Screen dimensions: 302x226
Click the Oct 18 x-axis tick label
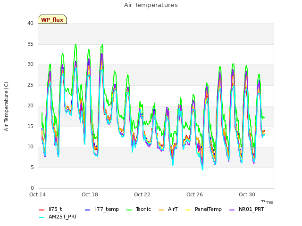click(90, 194)
